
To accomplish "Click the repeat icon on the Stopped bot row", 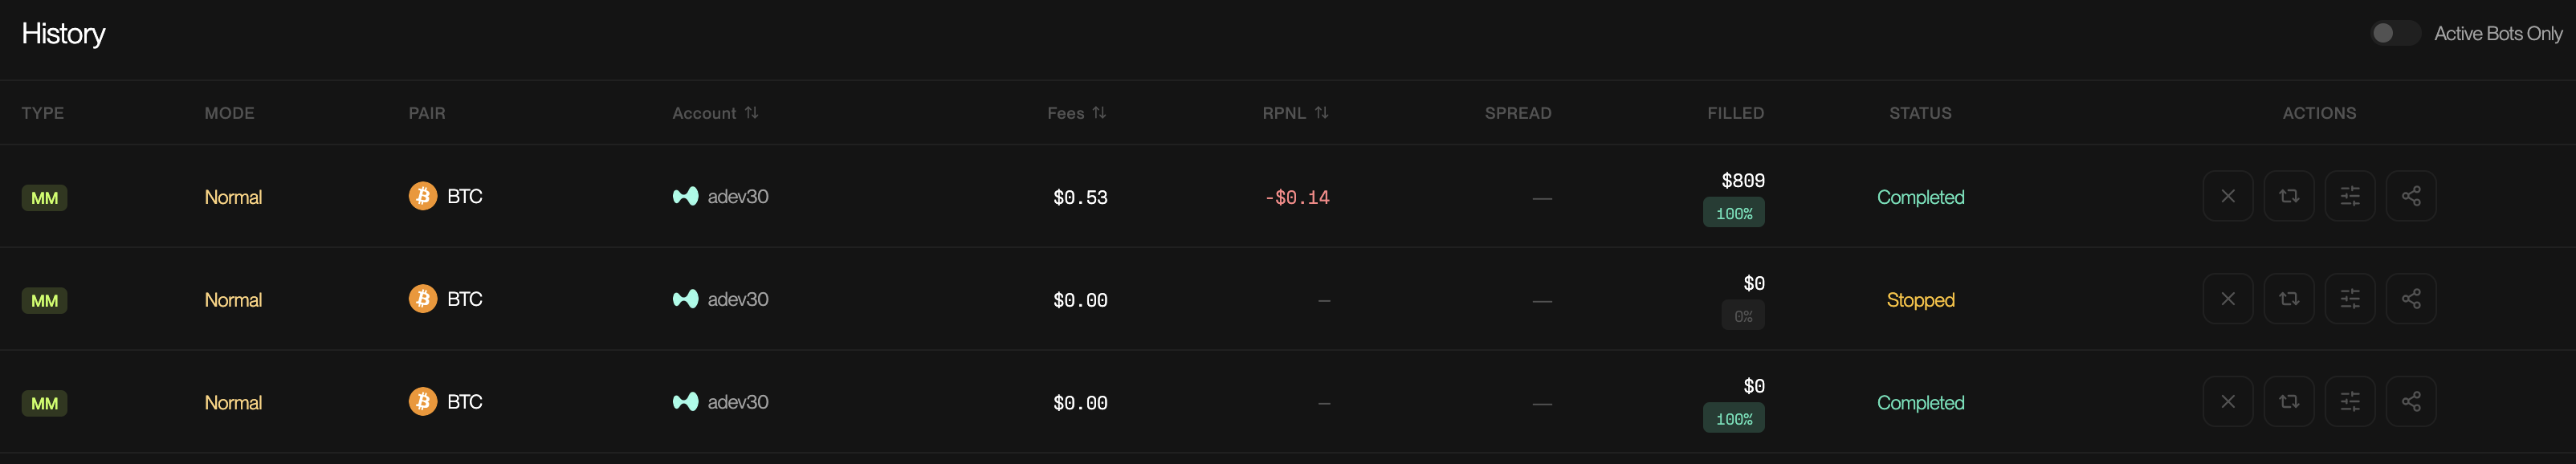I will pos(2288,299).
